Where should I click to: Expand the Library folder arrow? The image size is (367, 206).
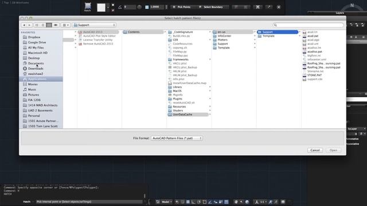click(x=210, y=87)
